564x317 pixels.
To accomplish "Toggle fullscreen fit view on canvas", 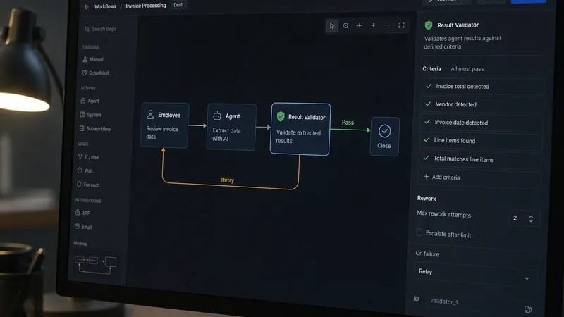I will [401, 25].
